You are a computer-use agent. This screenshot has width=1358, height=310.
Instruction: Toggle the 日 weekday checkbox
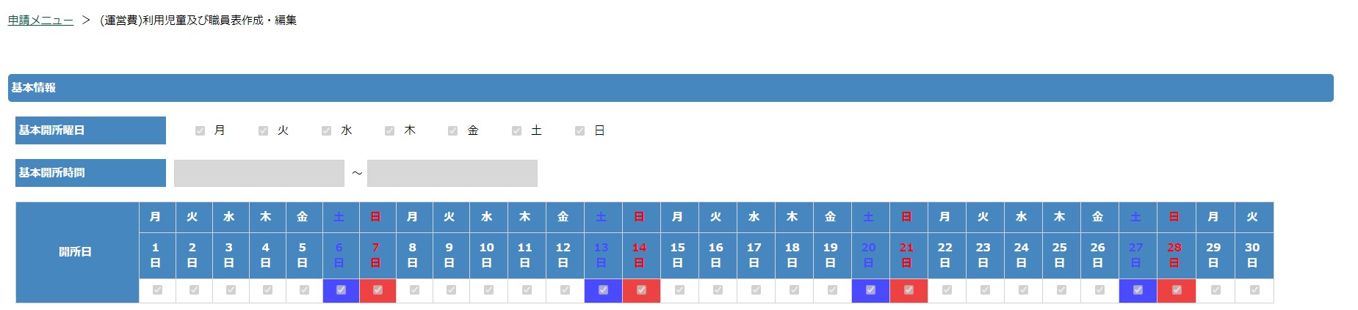[x=579, y=130]
